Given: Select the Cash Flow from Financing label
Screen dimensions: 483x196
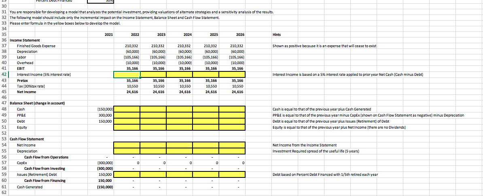Looking at the screenshot, I should coord(45,181).
